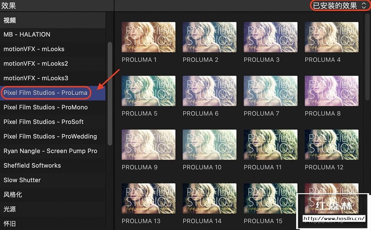Click the 效果 panel title
Screen dimensions: 371x230
pos(9,6)
